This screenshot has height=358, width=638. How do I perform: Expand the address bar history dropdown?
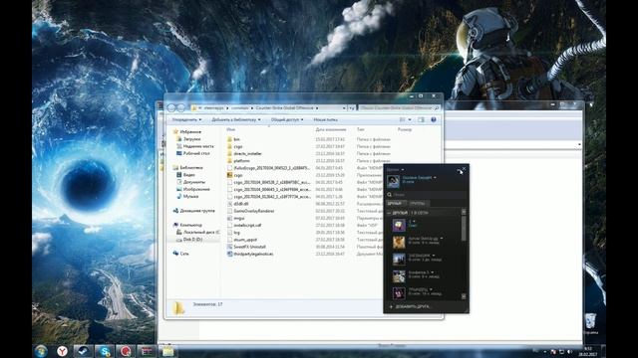(344, 108)
